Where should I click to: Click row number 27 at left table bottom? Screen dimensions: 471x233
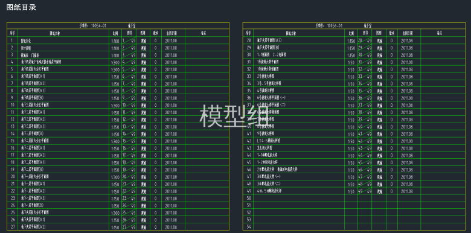pyautogui.click(x=12, y=227)
